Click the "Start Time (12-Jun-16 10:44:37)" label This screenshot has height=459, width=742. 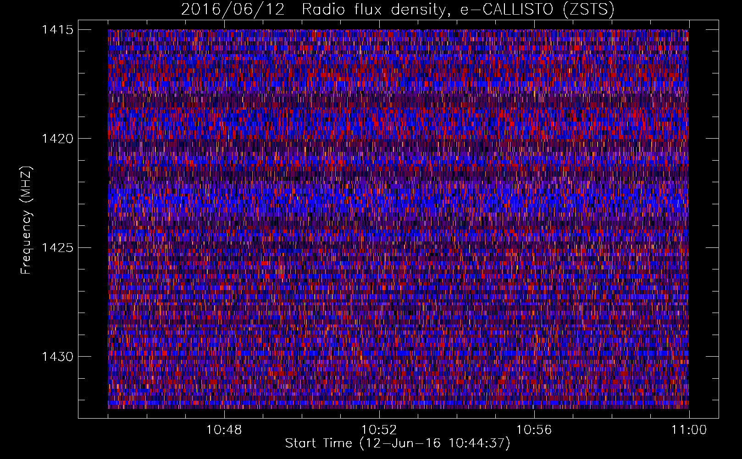(398, 443)
